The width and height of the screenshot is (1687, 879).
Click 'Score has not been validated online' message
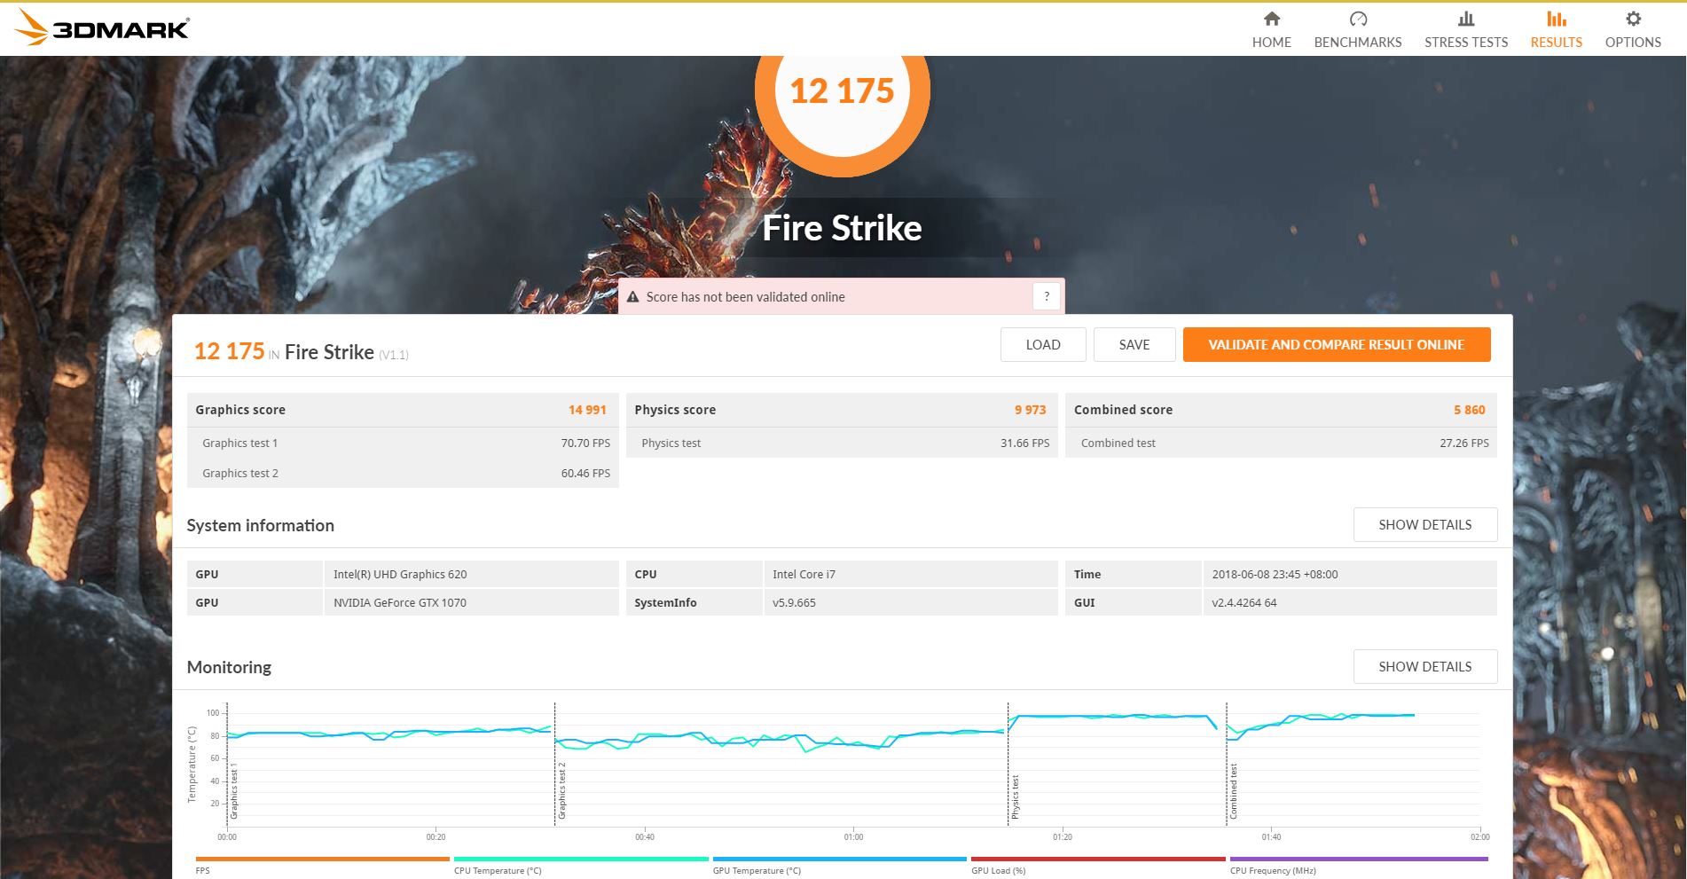click(745, 297)
